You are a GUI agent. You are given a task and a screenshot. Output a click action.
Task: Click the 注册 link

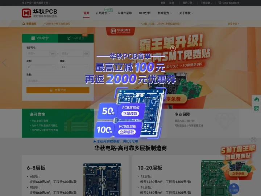pos(171,3)
